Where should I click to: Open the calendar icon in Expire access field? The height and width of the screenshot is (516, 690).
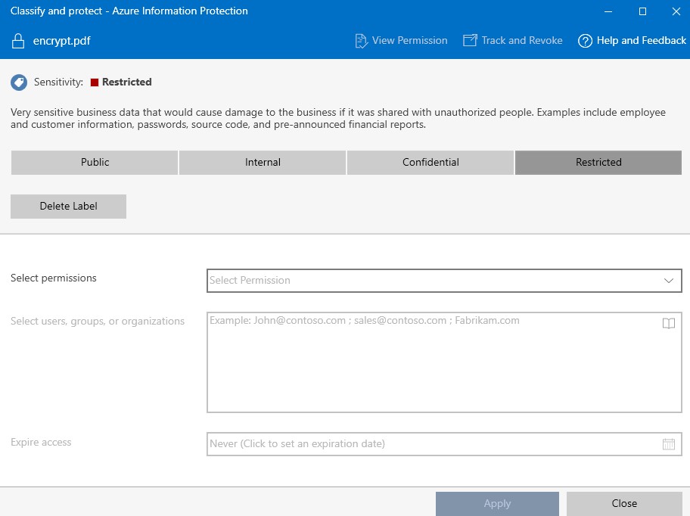coord(669,444)
